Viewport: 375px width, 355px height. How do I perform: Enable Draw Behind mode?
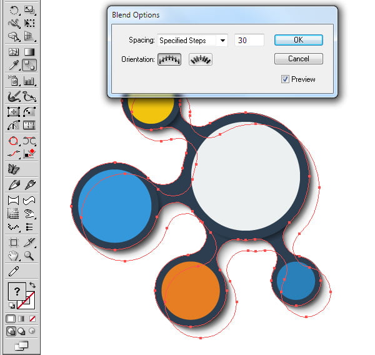click(22, 331)
